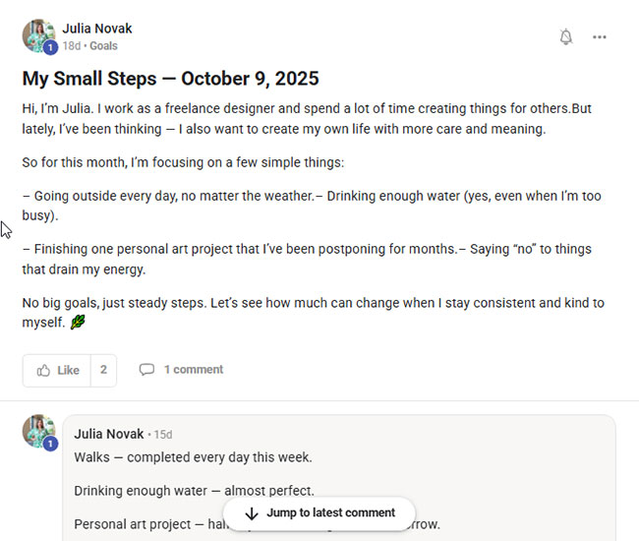
Task: Click the post title My Small Steps
Action: 171,79
